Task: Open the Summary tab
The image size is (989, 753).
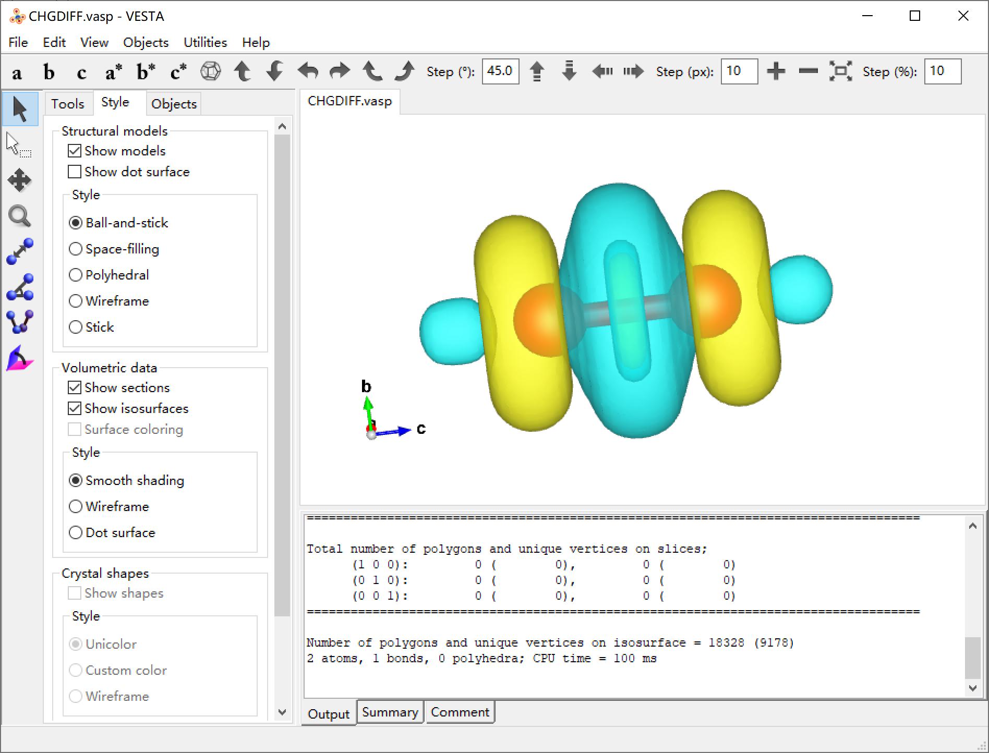Action: coord(390,712)
